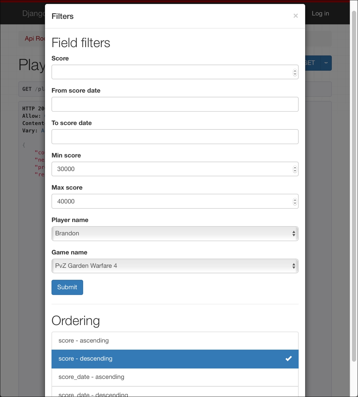Select score - ascending ordering
The width and height of the screenshot is (358, 397).
point(175,341)
